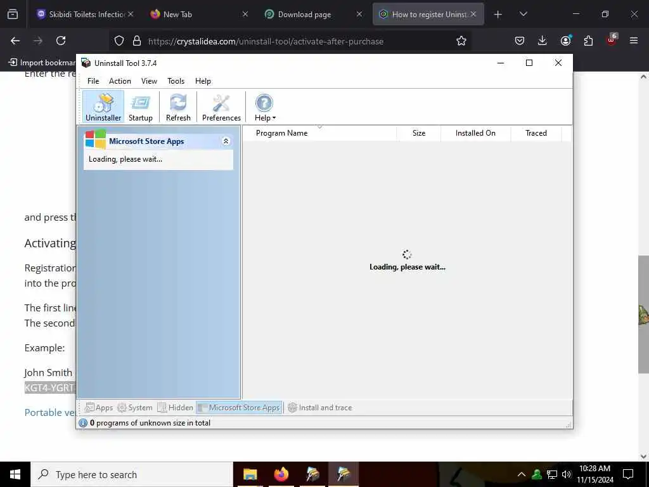Switch to the New Tab browser tab
Screen dimensions: 649x487
click(198, 14)
